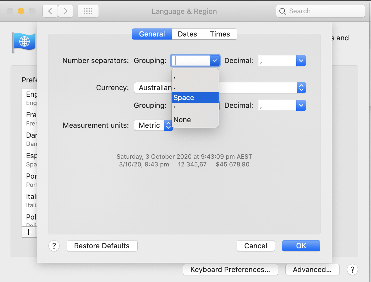Click the "Number separators:" label

[x=96, y=61]
